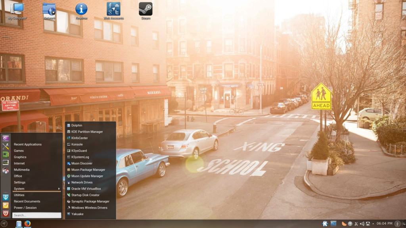406x228 pixels.
Task: Open the Readme desktop icon
Action: [x=81, y=9]
